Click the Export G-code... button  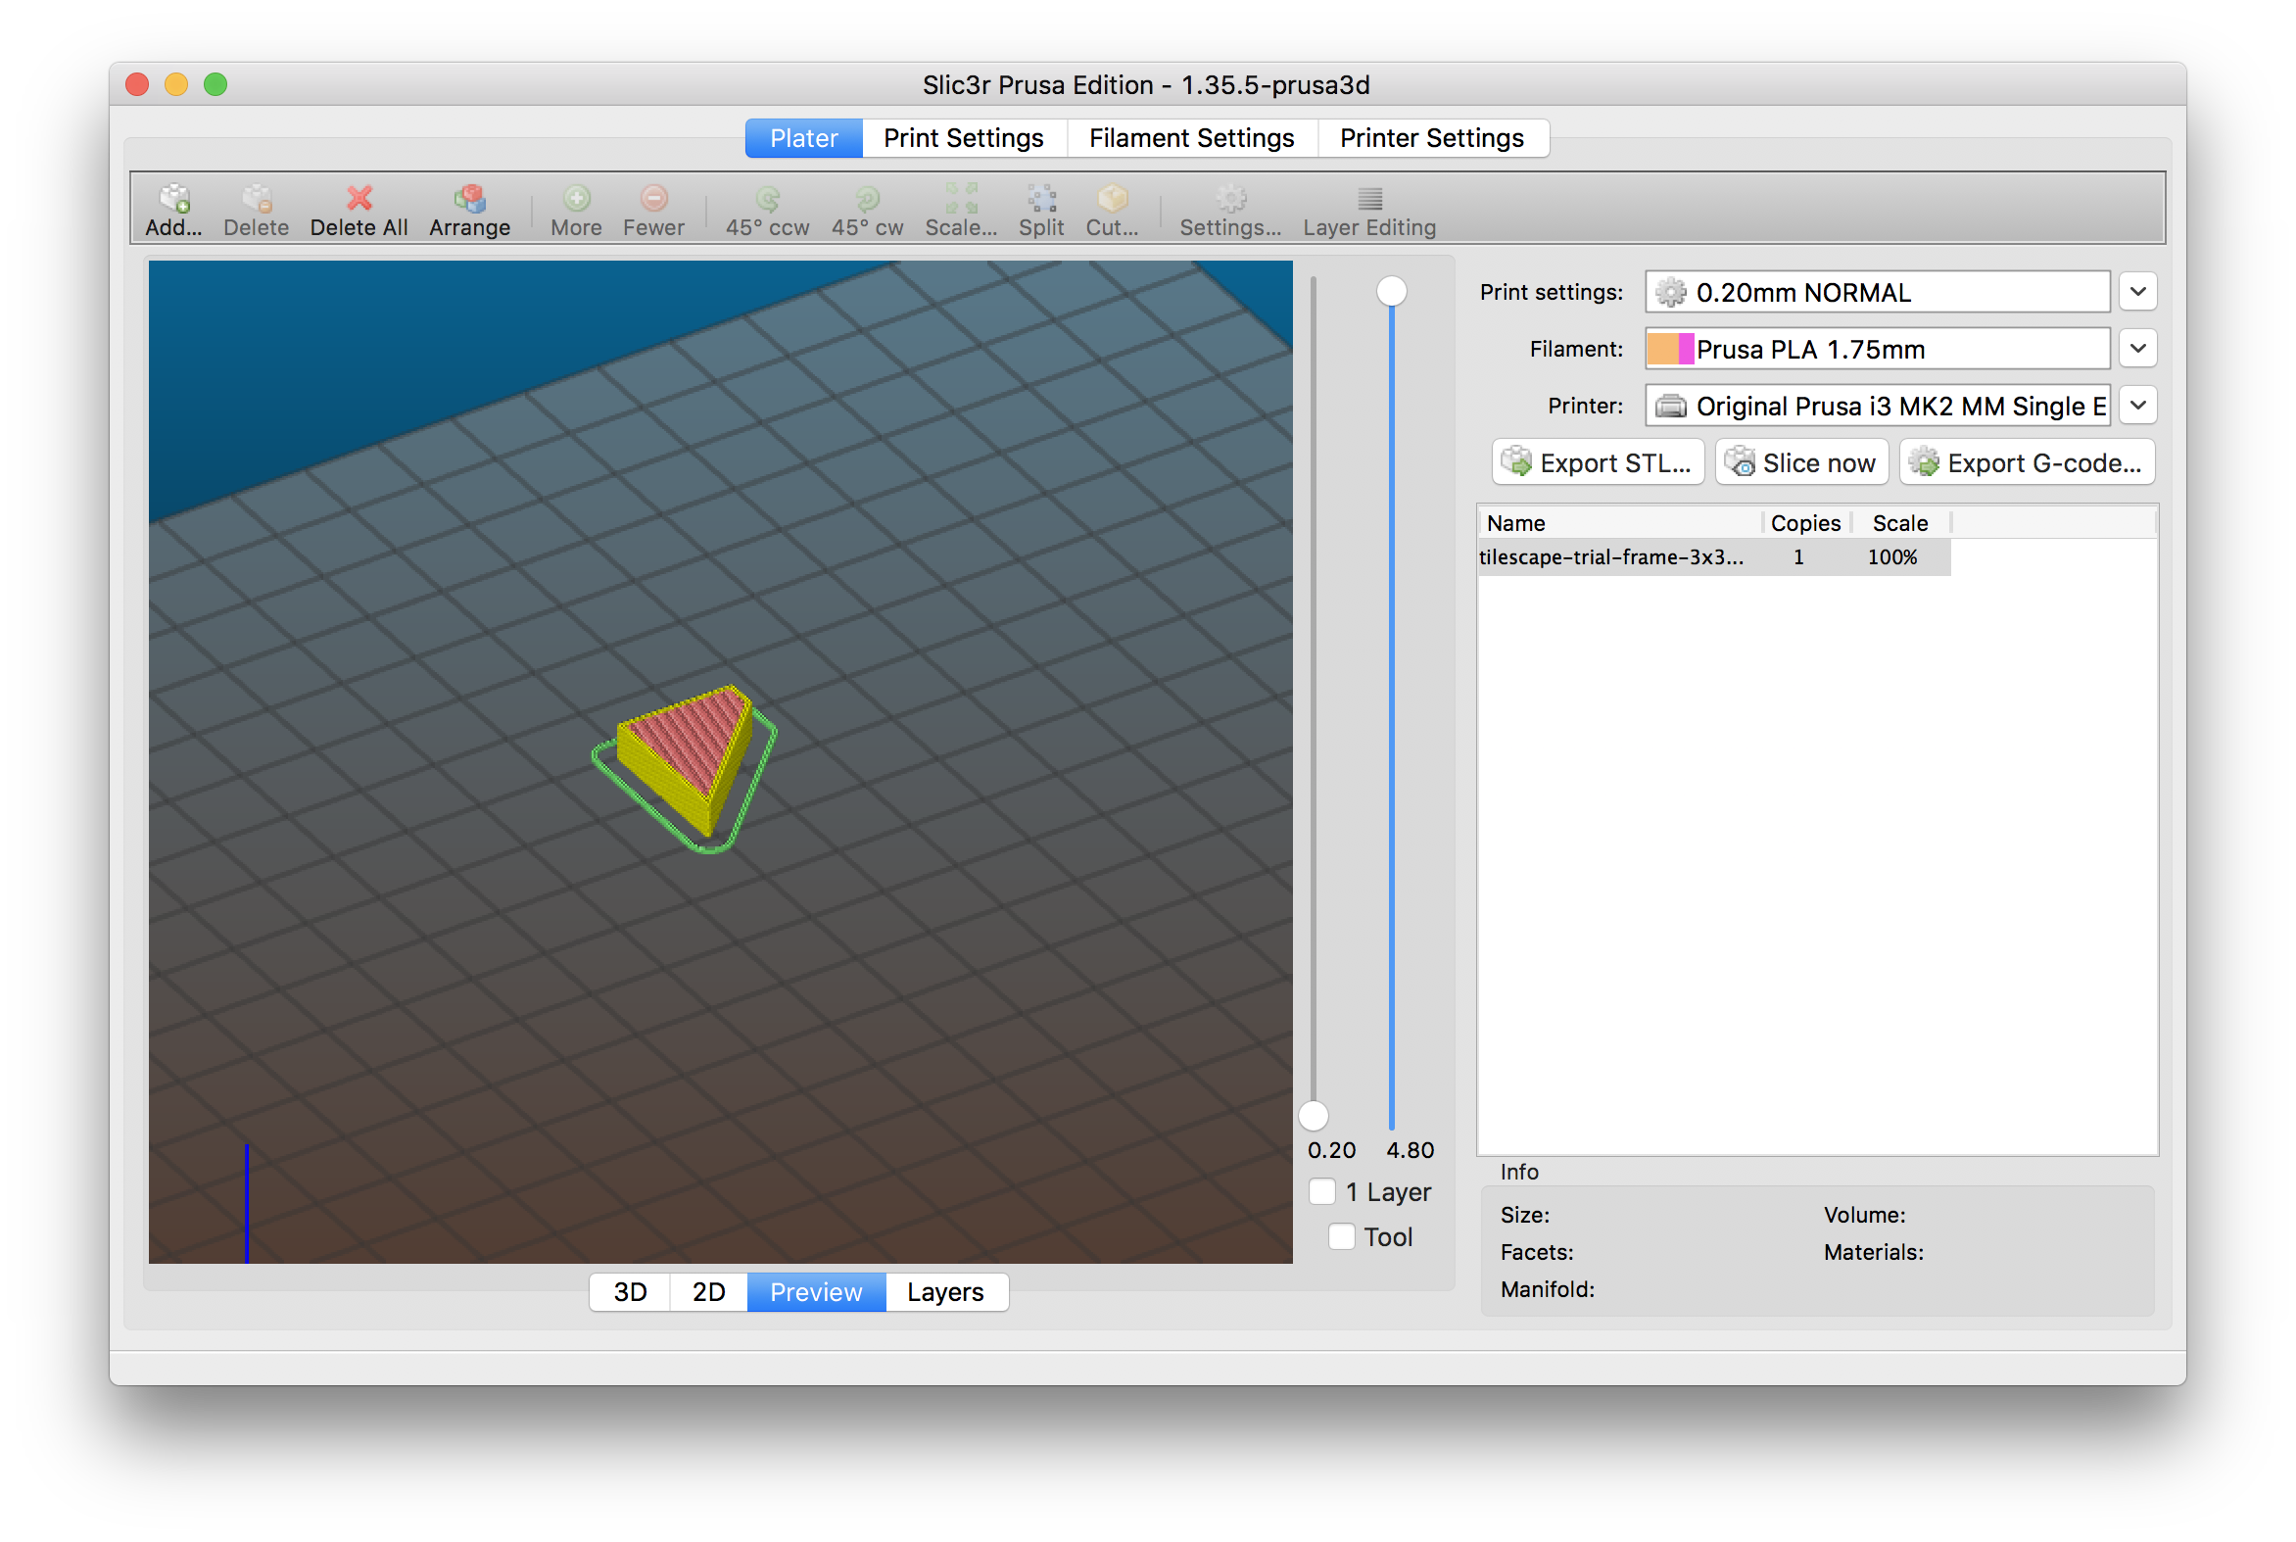pos(2028,463)
